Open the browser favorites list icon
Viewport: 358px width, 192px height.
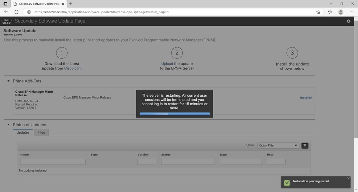(x=330, y=12)
